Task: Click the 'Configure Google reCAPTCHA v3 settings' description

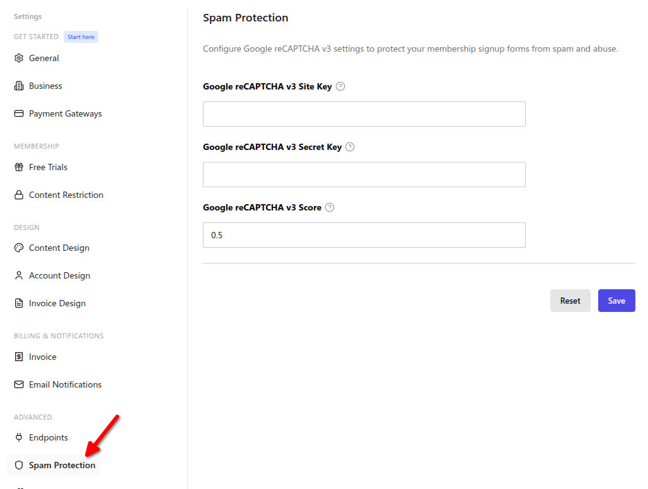Action: [410, 49]
